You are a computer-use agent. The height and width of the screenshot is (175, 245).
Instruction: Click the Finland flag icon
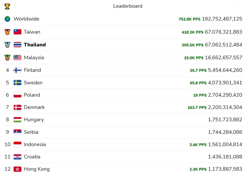click(x=17, y=70)
